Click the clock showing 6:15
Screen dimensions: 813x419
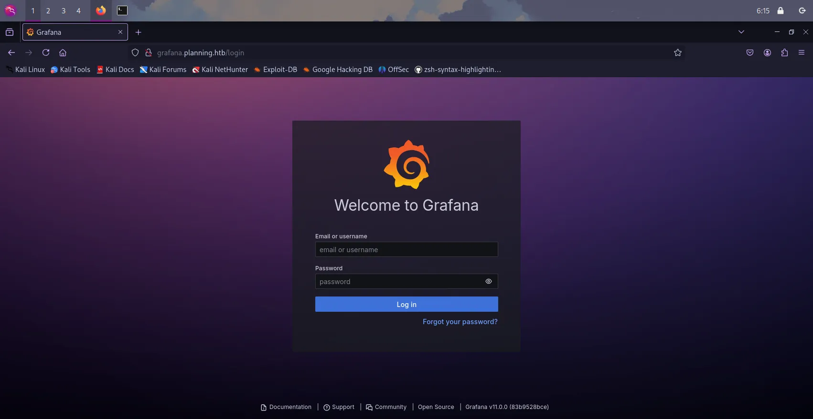[763, 10]
